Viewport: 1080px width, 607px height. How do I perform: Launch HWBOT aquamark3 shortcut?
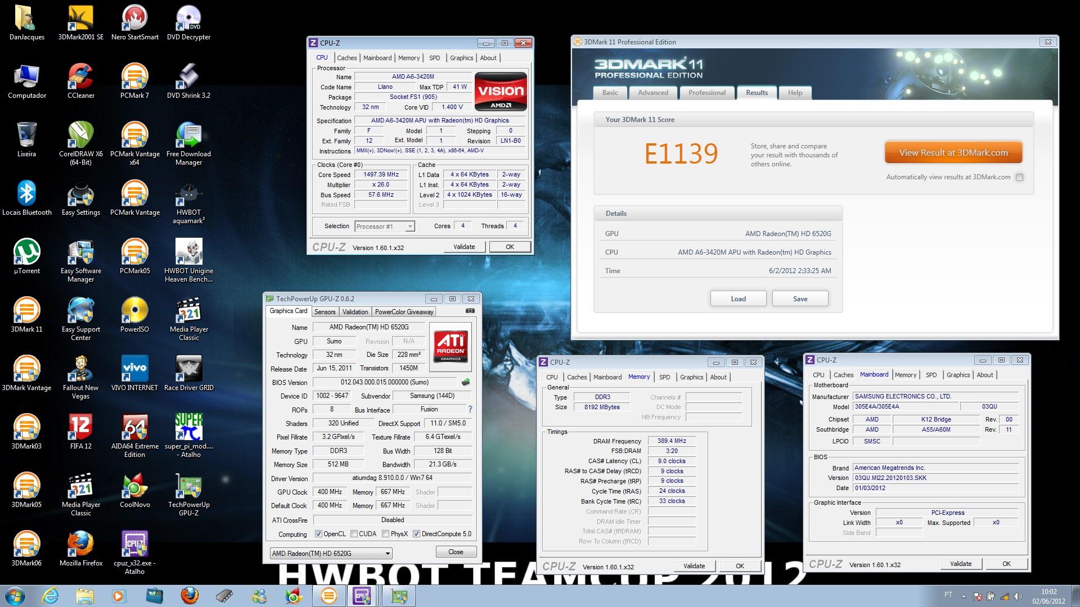click(x=188, y=202)
